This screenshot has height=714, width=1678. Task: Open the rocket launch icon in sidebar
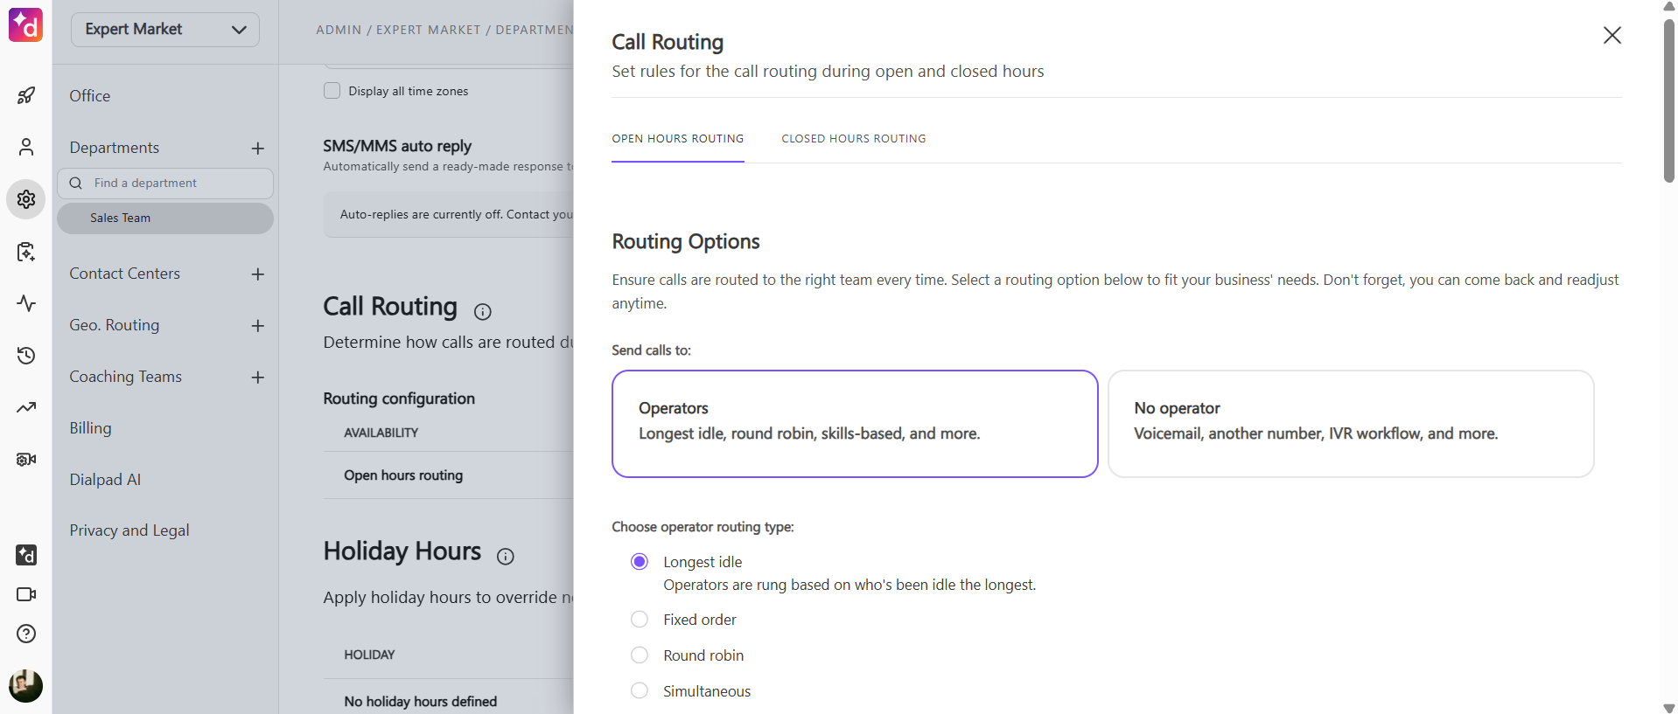pos(26,95)
